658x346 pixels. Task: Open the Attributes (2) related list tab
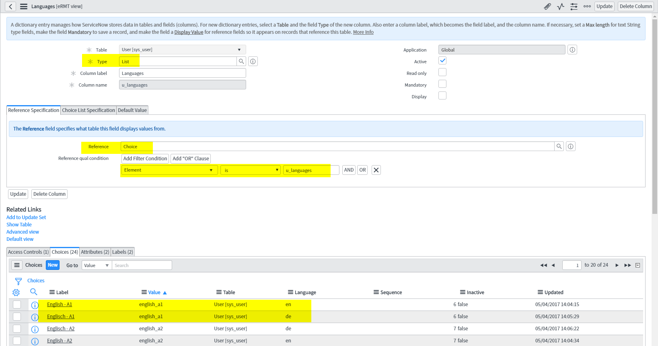95,252
